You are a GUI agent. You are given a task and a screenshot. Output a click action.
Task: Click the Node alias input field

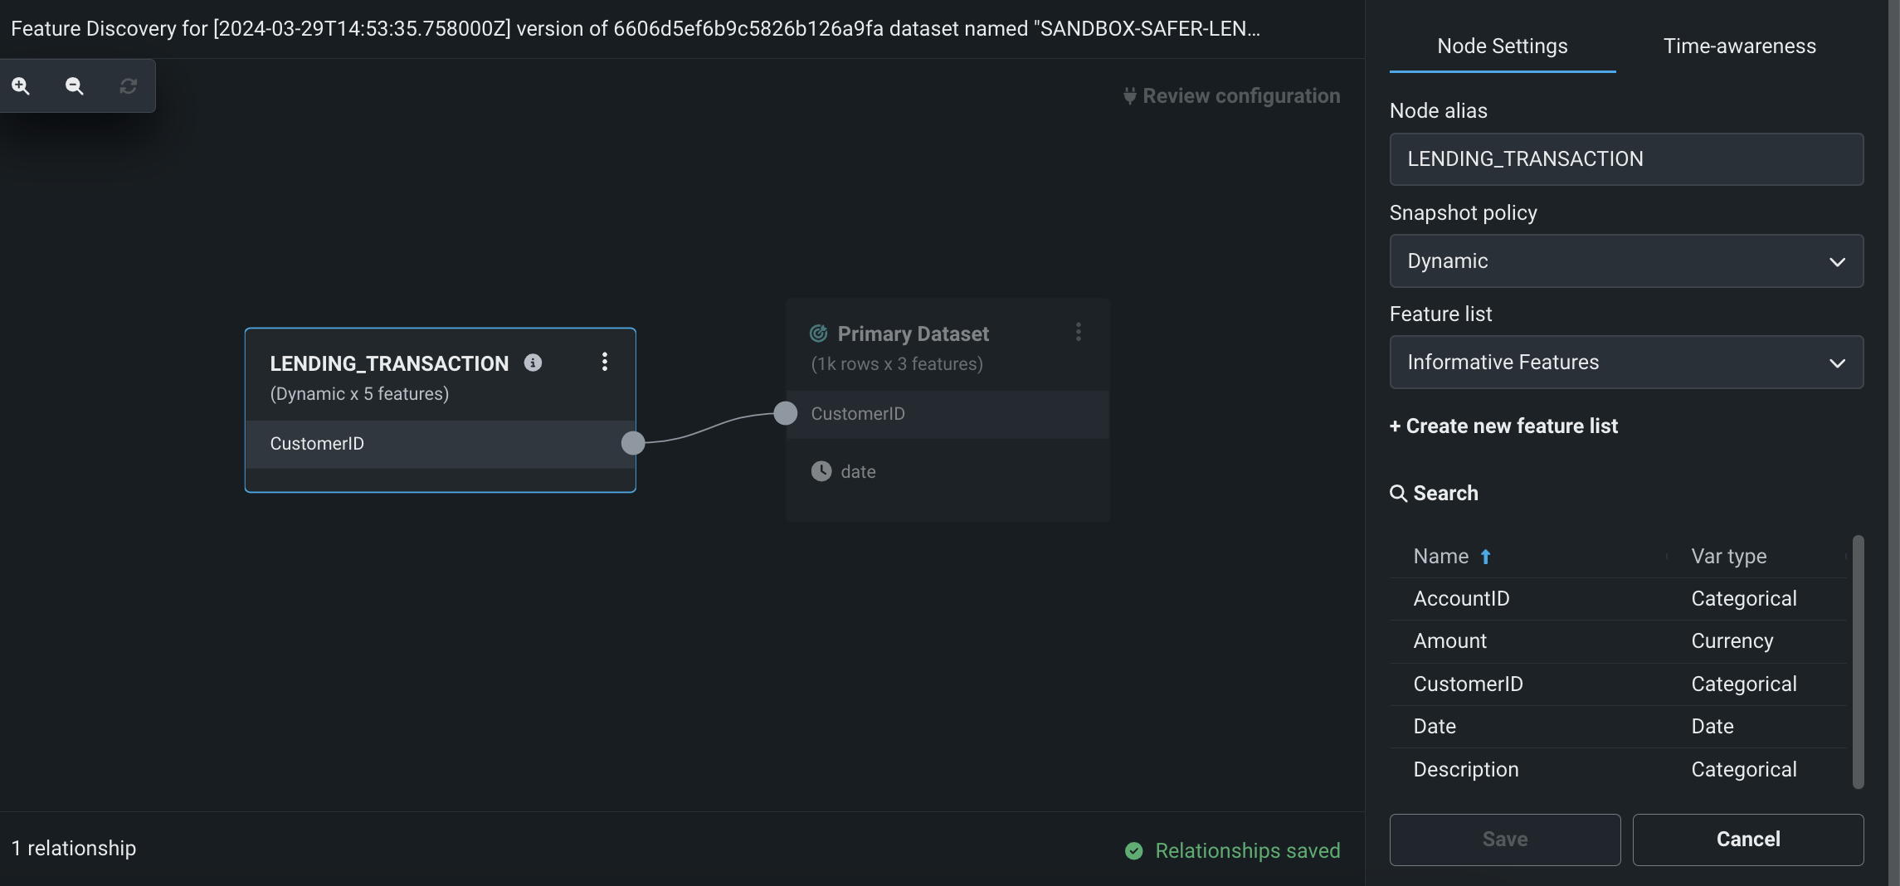click(1625, 159)
